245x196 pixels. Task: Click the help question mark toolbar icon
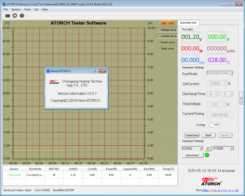coord(22,16)
